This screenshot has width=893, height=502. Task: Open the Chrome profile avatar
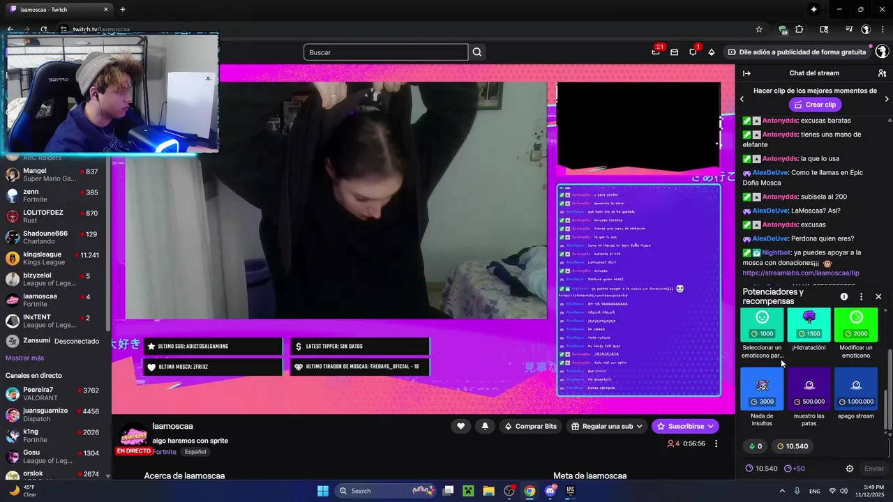click(x=866, y=29)
